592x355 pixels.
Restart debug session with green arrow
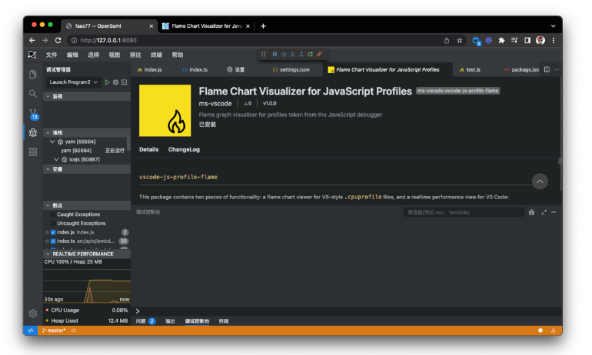310,54
